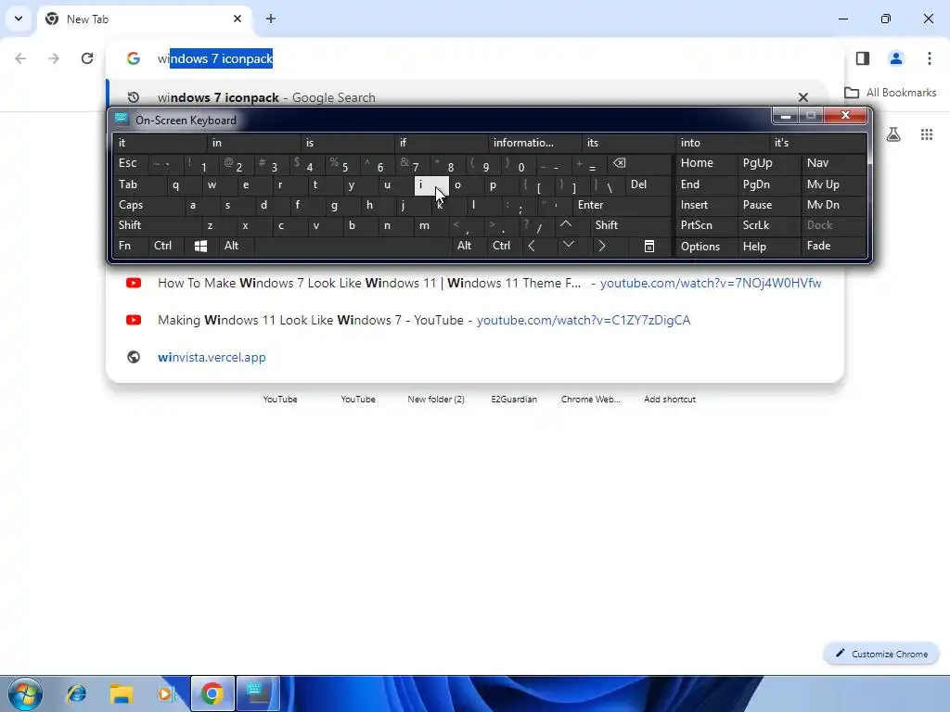Toggle the Caps key
950x712 pixels.
148,205
